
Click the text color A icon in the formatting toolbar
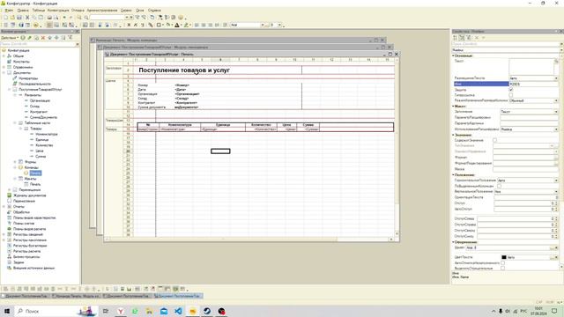click(177, 26)
